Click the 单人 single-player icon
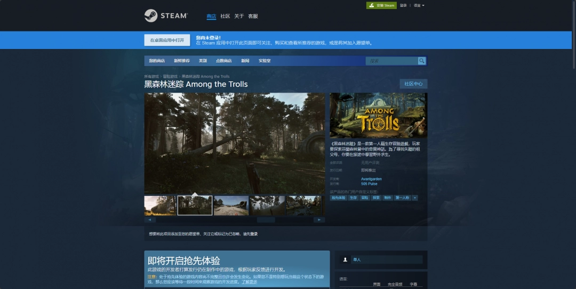This screenshot has width=576, height=289. pyautogui.click(x=346, y=260)
